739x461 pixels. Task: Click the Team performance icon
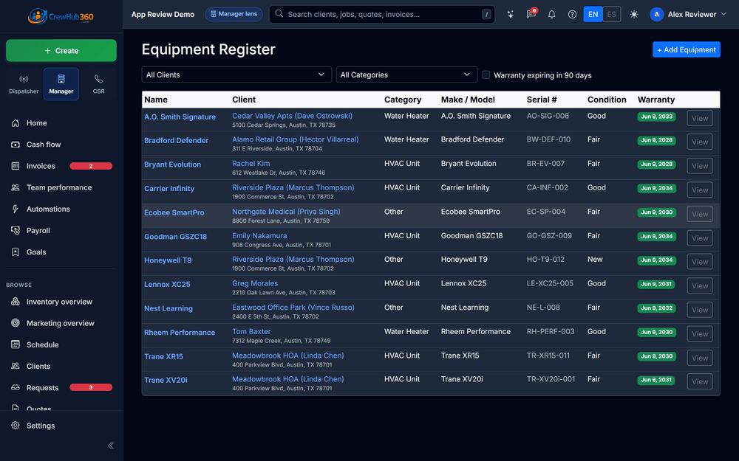pyautogui.click(x=16, y=187)
